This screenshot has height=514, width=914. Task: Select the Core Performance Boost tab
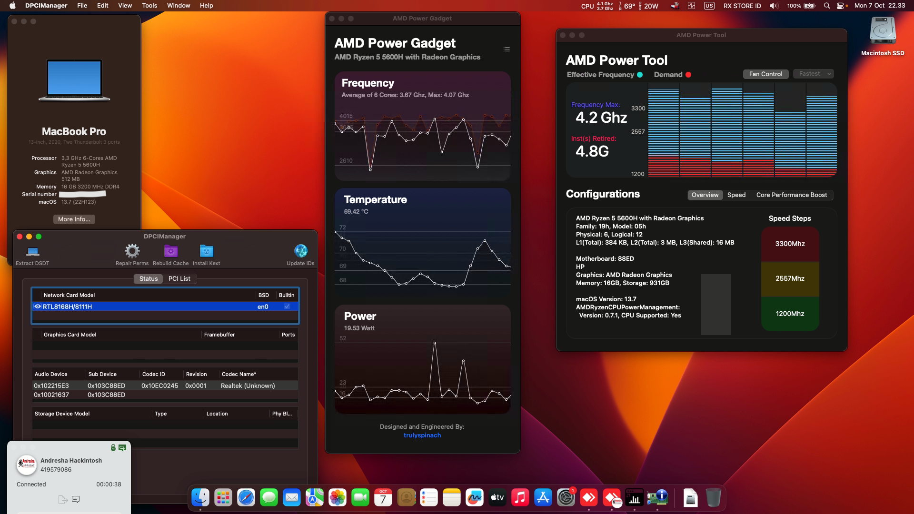point(791,195)
